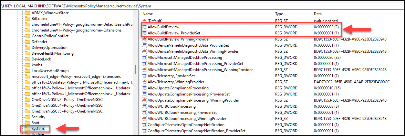The height and width of the screenshot is (136, 405).
Task: Click the string icon beside AllowBuildPreview_WinningProvider
Action: 144,39
